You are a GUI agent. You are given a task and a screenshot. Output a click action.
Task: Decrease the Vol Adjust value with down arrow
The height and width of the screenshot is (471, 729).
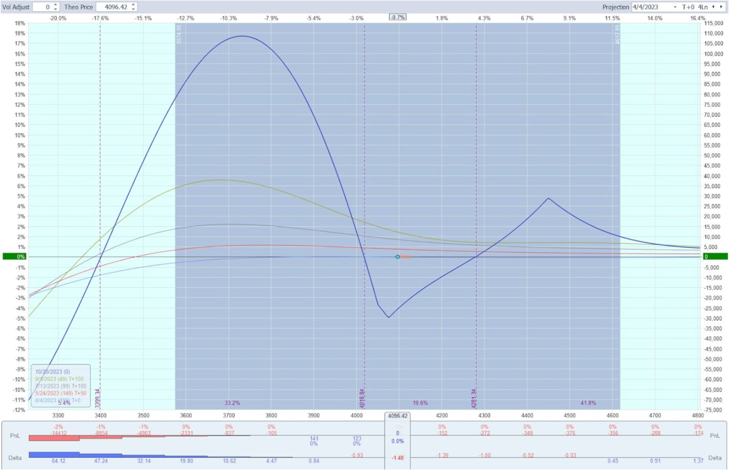(55, 9)
